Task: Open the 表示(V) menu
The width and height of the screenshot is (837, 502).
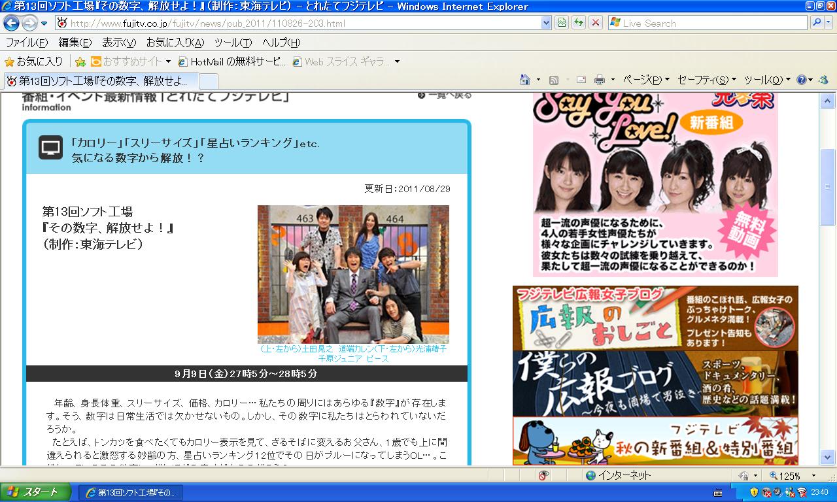Action: 119,43
